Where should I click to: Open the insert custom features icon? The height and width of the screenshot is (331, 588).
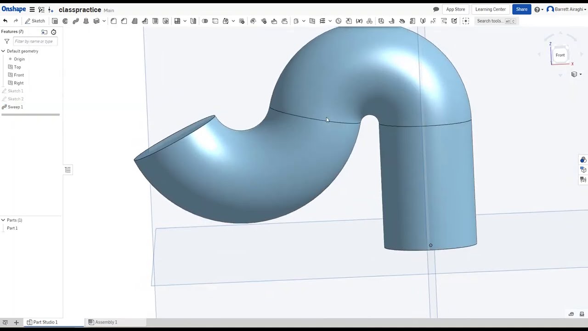point(466,21)
